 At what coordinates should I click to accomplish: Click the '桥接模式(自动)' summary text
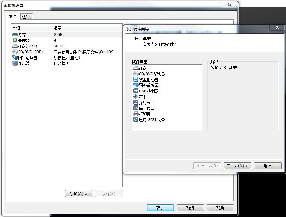(x=67, y=58)
